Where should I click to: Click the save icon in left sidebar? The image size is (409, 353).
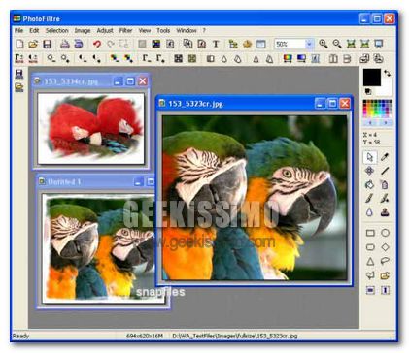19,74
